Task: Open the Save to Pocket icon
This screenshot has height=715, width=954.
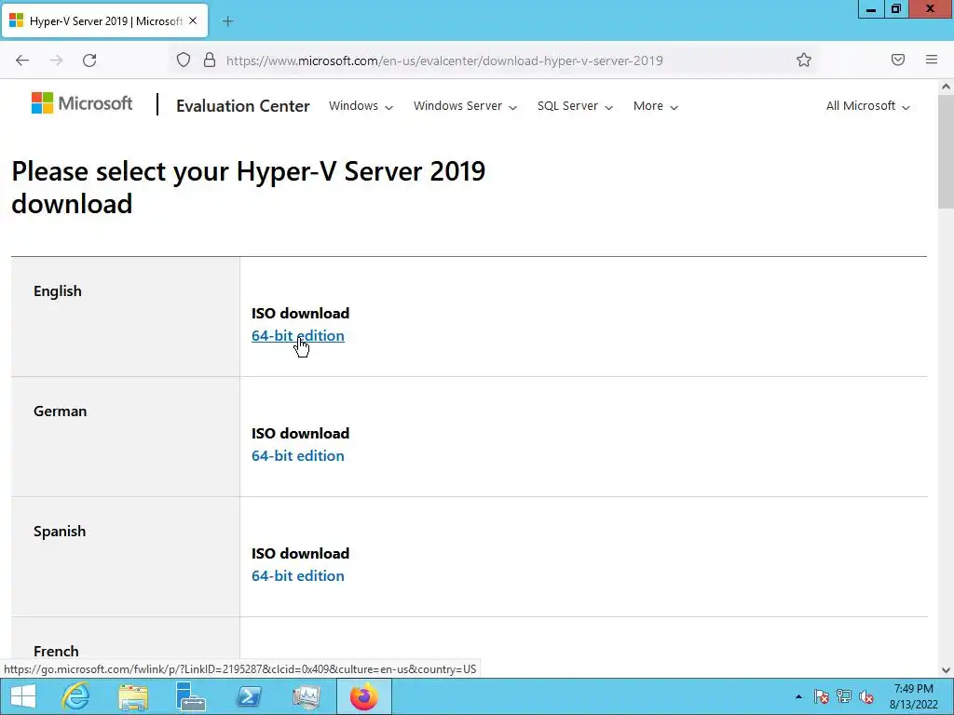Action: 898,60
